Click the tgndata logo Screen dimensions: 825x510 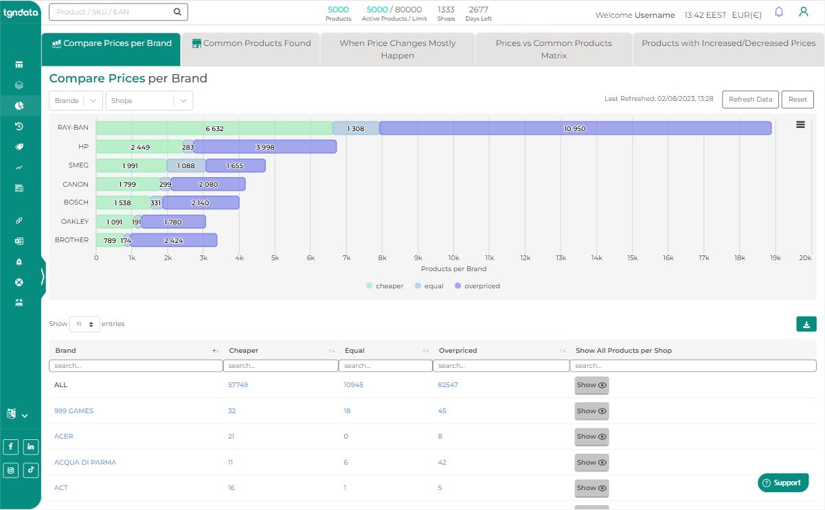click(20, 13)
